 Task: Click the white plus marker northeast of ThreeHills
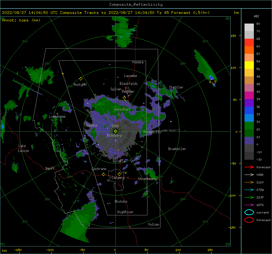tap(171, 121)
